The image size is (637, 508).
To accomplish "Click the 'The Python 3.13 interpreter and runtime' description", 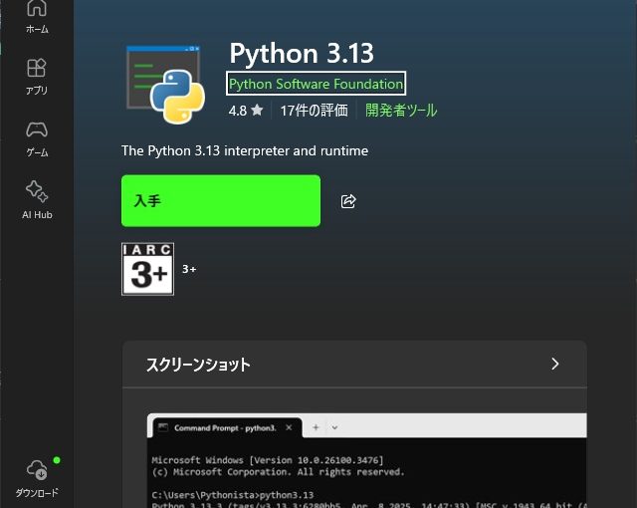I will (x=245, y=150).
